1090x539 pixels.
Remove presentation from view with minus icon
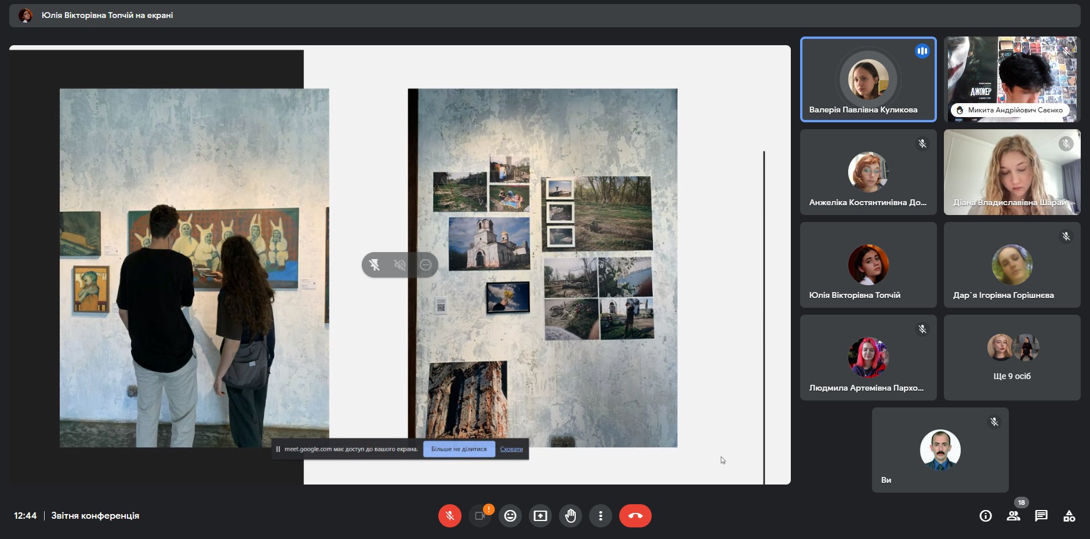(426, 265)
